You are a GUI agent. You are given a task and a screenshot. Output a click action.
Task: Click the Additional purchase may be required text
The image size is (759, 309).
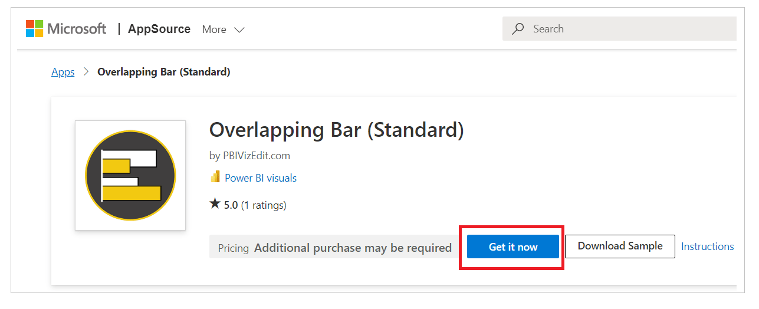coord(353,248)
